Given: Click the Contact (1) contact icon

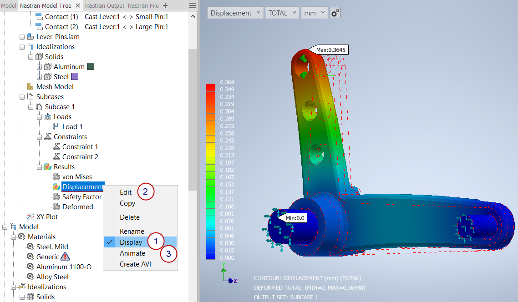Looking at the screenshot, I should [39, 16].
